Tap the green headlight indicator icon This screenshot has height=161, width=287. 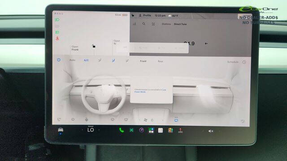pos(57,20)
